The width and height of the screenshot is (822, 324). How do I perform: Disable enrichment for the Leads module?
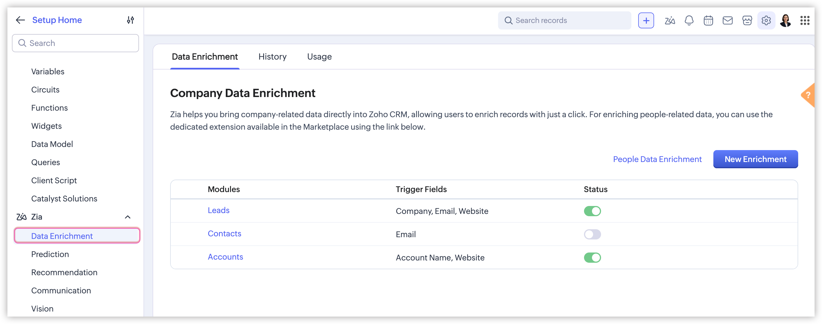(x=592, y=211)
